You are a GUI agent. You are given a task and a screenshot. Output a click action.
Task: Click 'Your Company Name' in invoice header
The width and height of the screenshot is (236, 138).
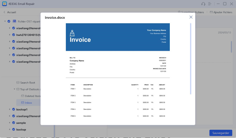pyautogui.click(x=157, y=30)
